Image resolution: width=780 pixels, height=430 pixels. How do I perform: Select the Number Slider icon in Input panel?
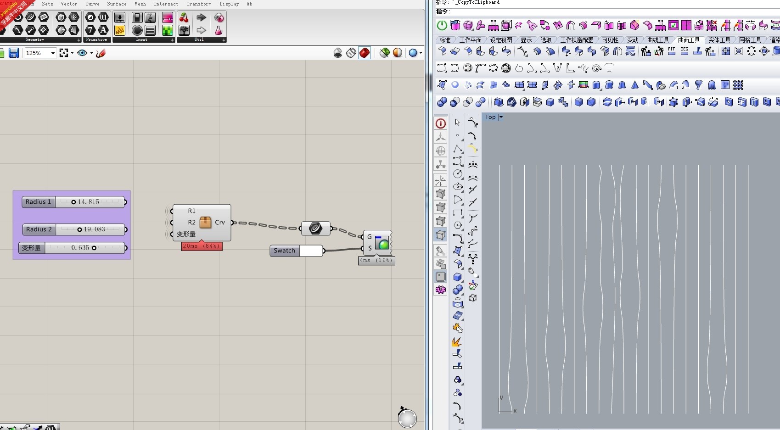(x=120, y=17)
